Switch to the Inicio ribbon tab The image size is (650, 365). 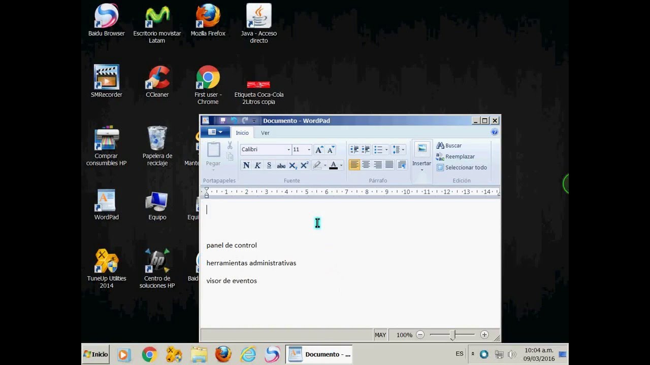[x=242, y=133]
